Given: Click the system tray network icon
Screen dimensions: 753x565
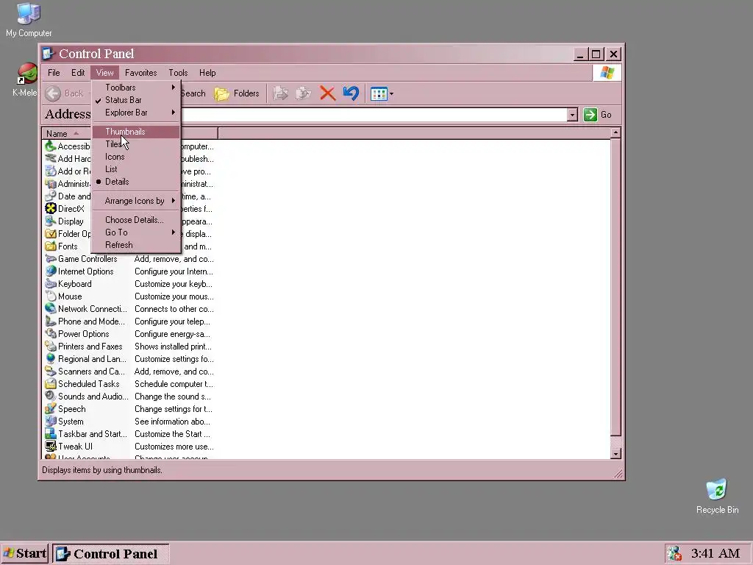Looking at the screenshot, I should tap(675, 553).
